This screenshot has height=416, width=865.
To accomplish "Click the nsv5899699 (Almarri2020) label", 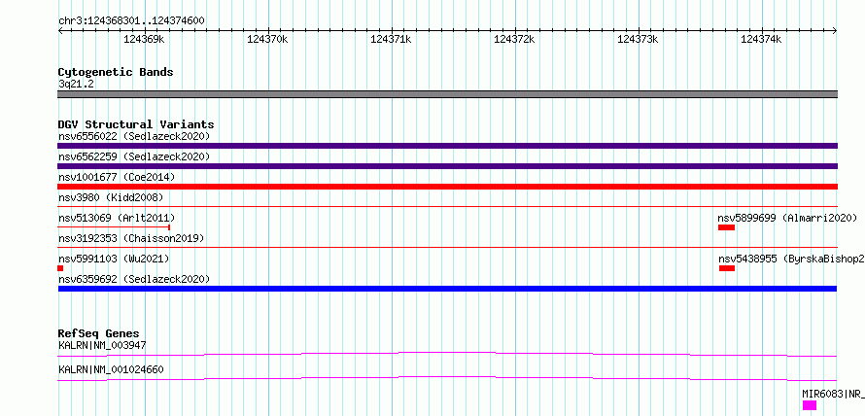I will (x=787, y=218).
